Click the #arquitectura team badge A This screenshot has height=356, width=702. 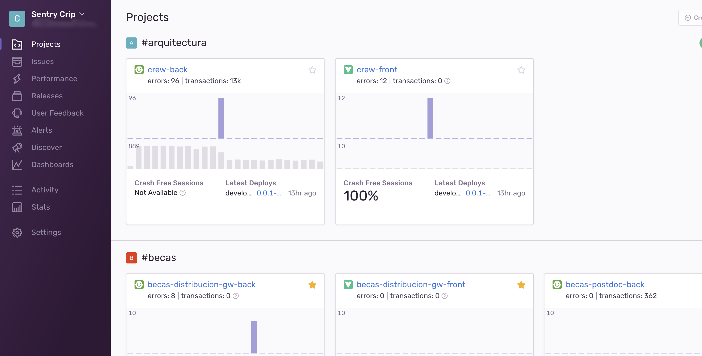pos(131,43)
